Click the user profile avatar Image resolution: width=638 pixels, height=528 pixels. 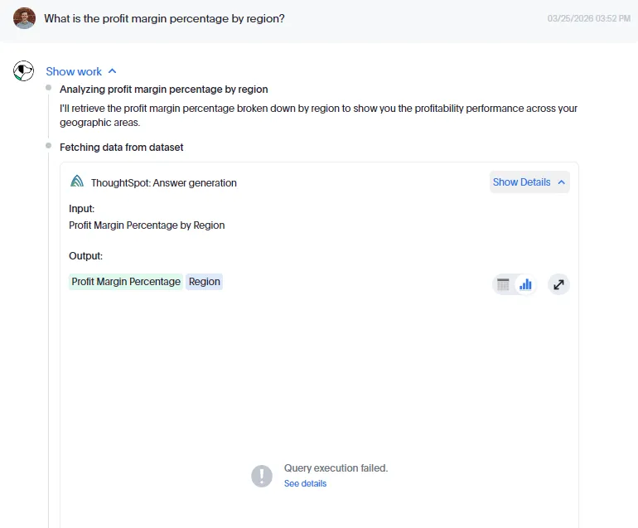tap(25, 18)
